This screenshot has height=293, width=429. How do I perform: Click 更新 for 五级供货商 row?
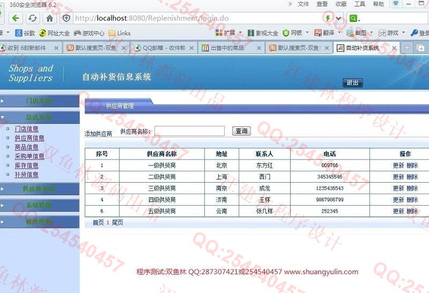pos(398,211)
